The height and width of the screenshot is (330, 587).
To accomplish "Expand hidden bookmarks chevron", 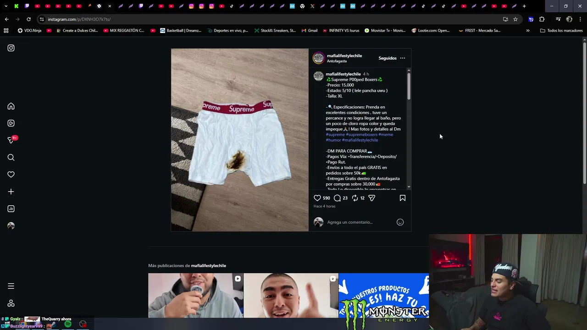I will (528, 31).
